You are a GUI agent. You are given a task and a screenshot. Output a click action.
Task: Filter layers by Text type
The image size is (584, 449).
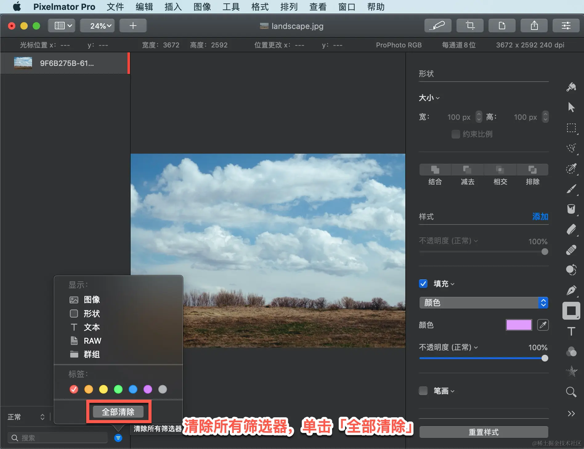85,327
